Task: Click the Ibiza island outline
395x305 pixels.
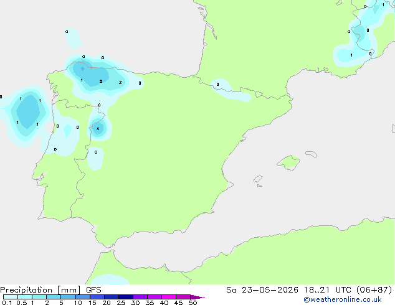Action: (258, 179)
